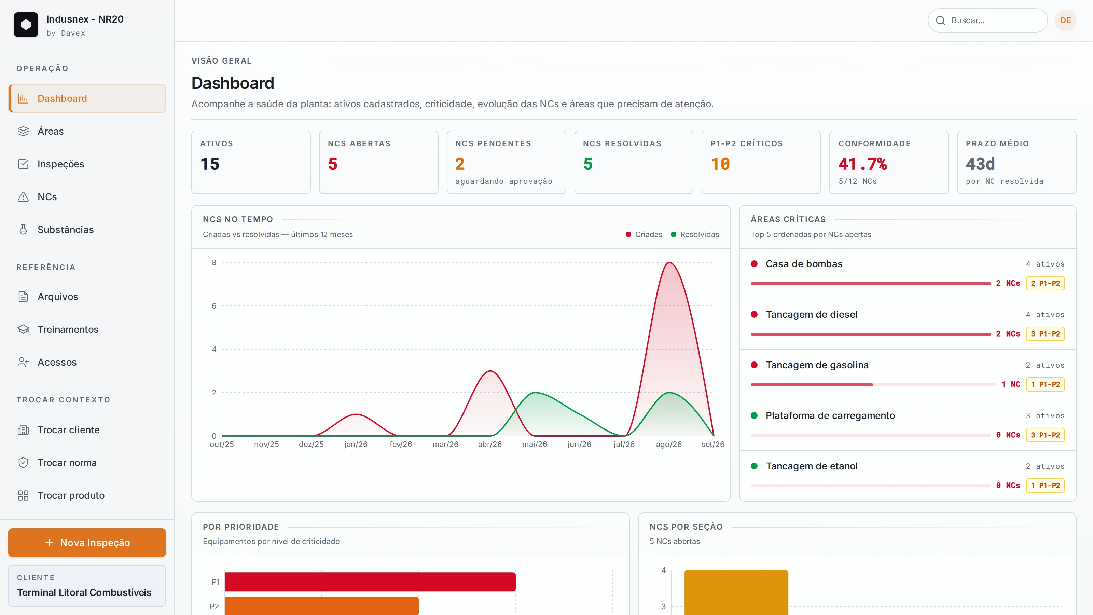Open the Áreas menu item
The width and height of the screenshot is (1093, 615).
87,131
